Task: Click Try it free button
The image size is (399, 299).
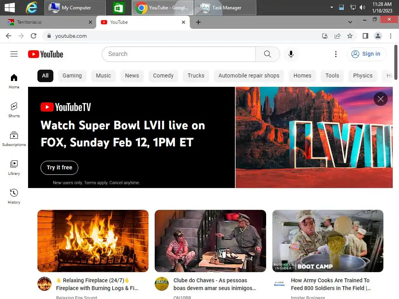Action: (x=59, y=167)
